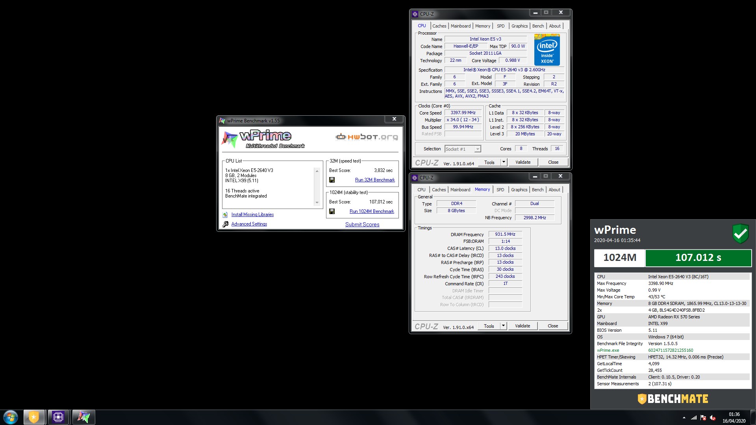Show hidden tray icons arrow
Viewport: 756px width, 425px height.
684,418
